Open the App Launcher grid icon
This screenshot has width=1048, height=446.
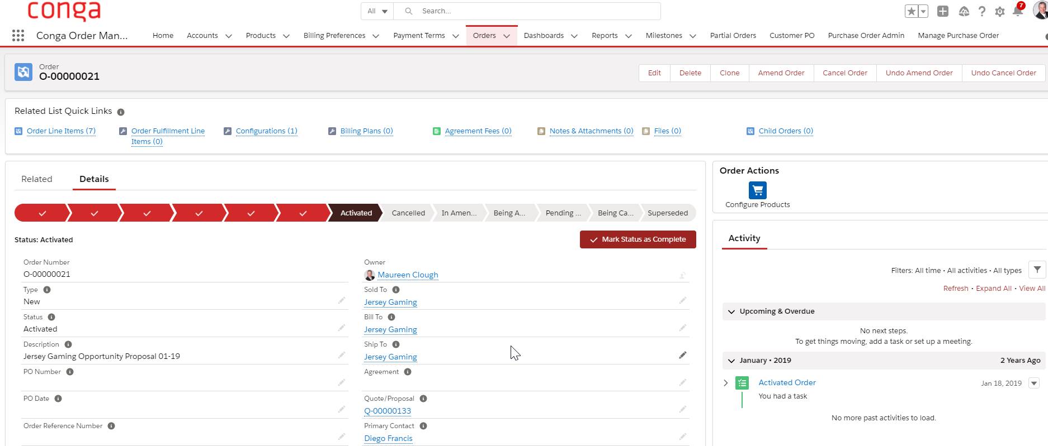tap(18, 35)
